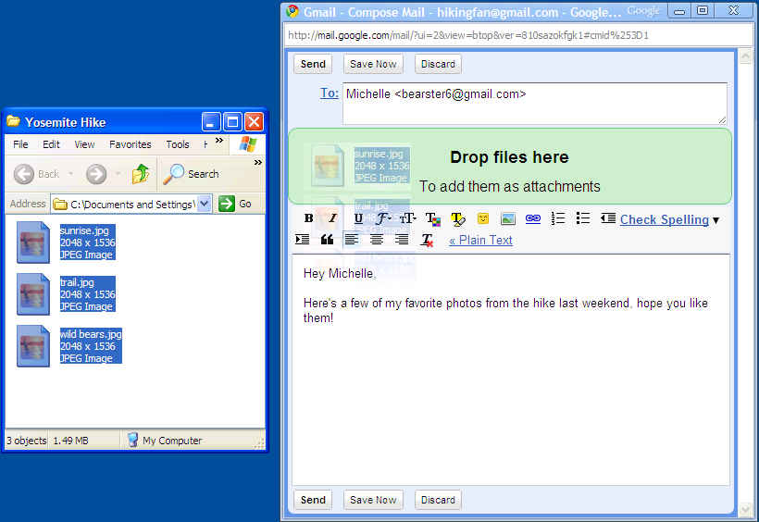Click the Gmail scrollbar down arrow
Image resolution: width=759 pixels, height=522 pixels.
(745, 509)
